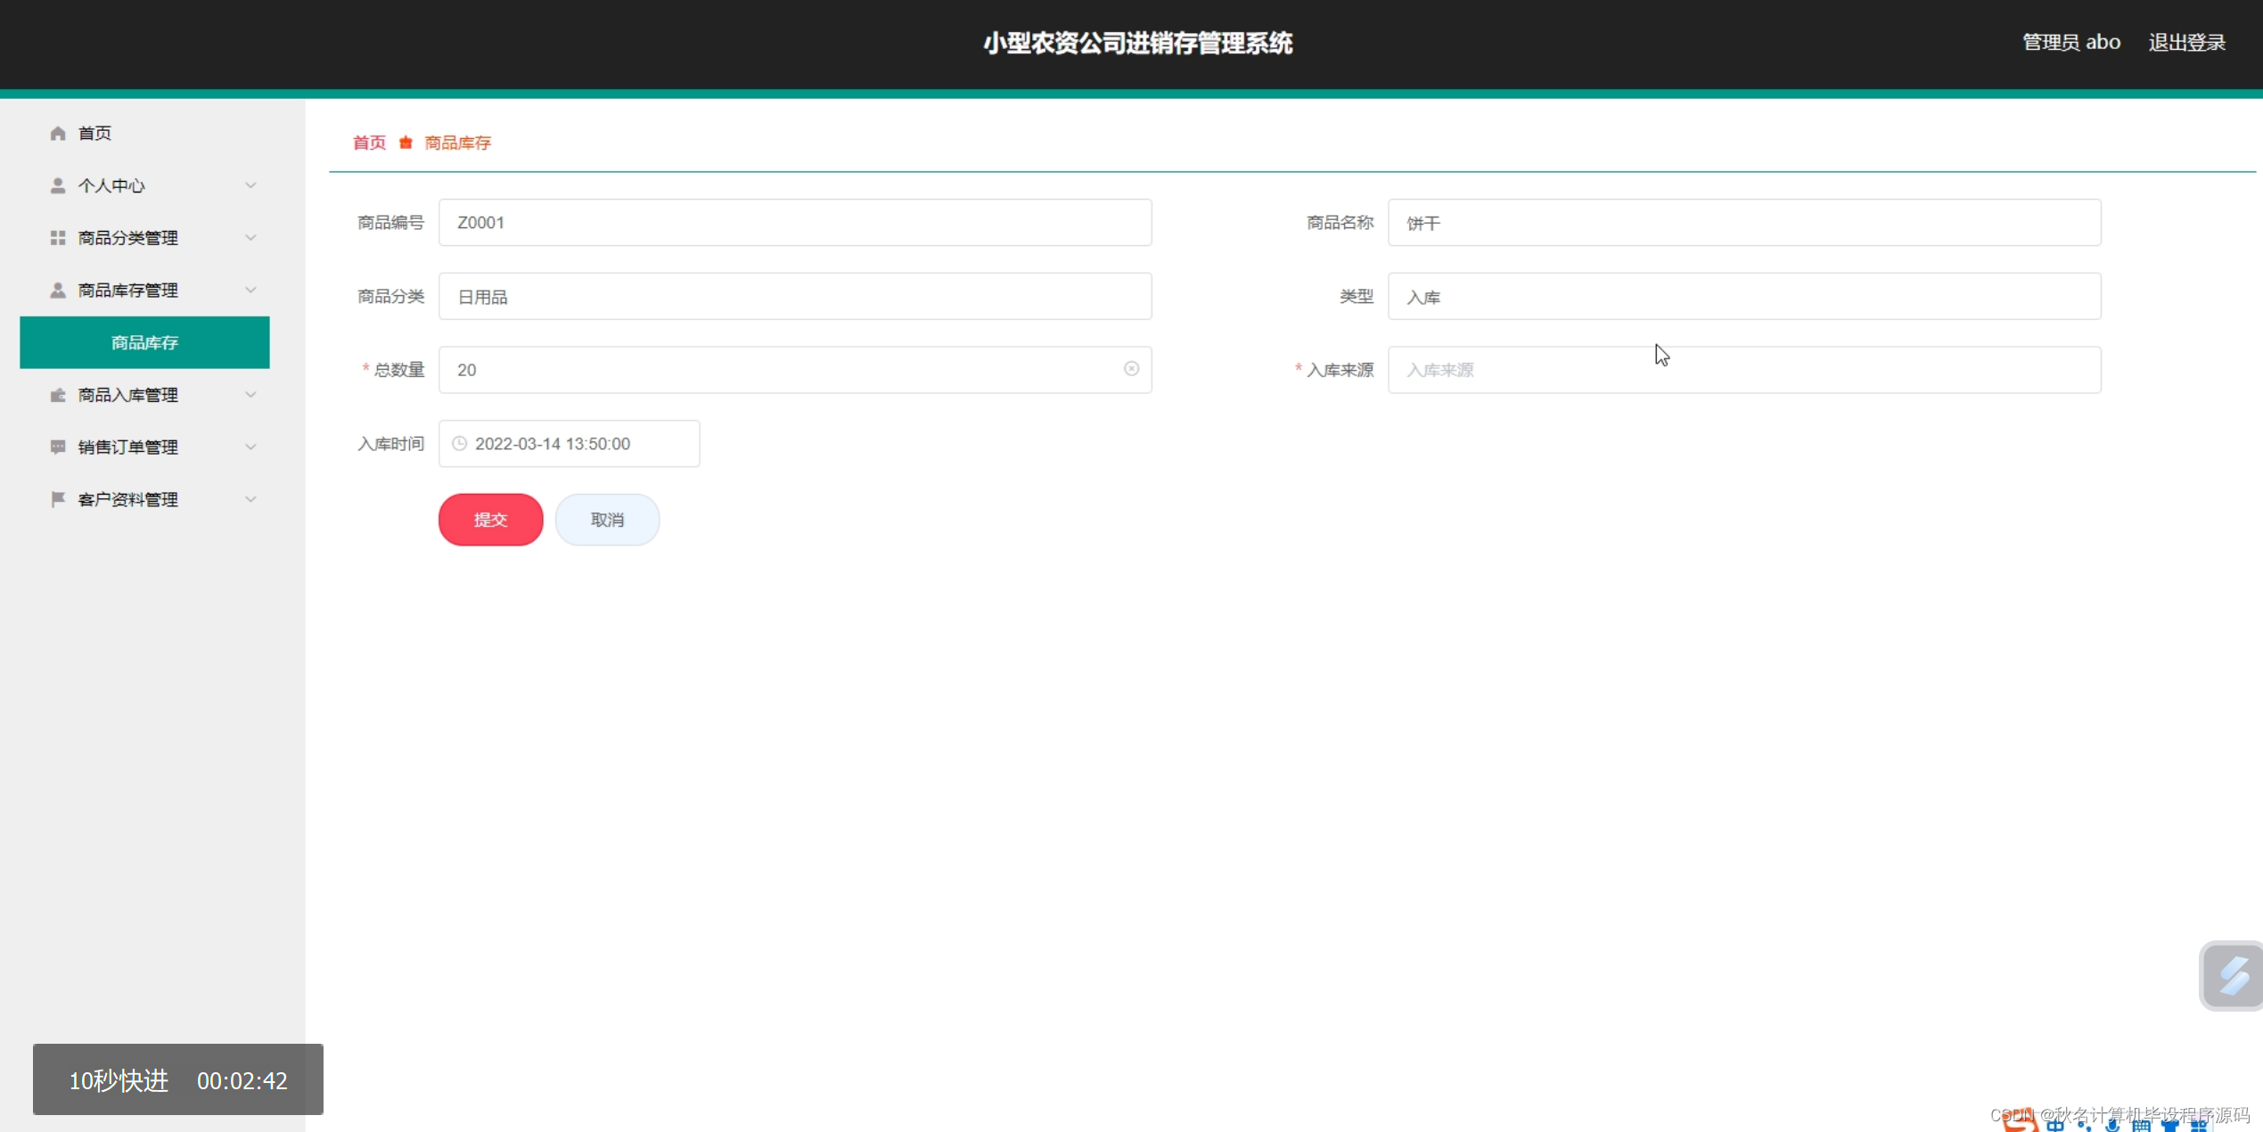
Task: Click the thumbs-up icon beside 商品入库管理
Action: pos(57,394)
